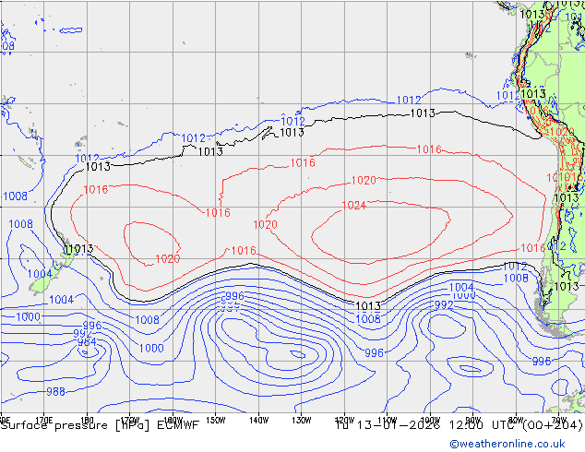Click the 120W longitude label

pyautogui.click(x=344, y=420)
